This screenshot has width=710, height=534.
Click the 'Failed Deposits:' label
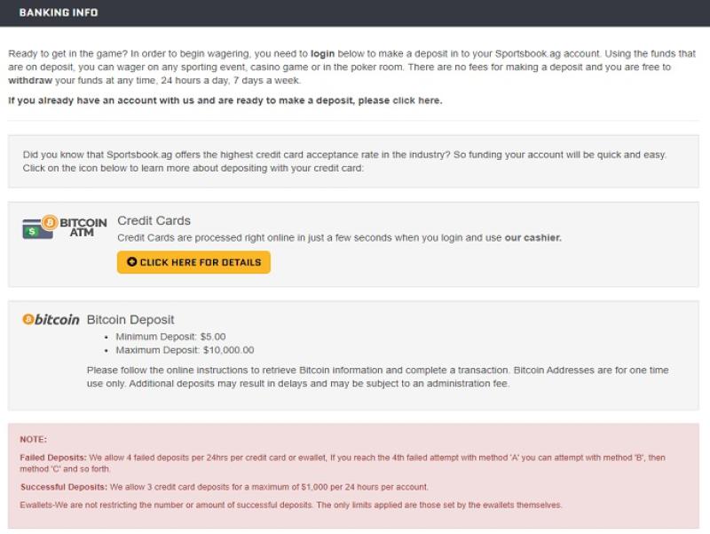(53, 458)
